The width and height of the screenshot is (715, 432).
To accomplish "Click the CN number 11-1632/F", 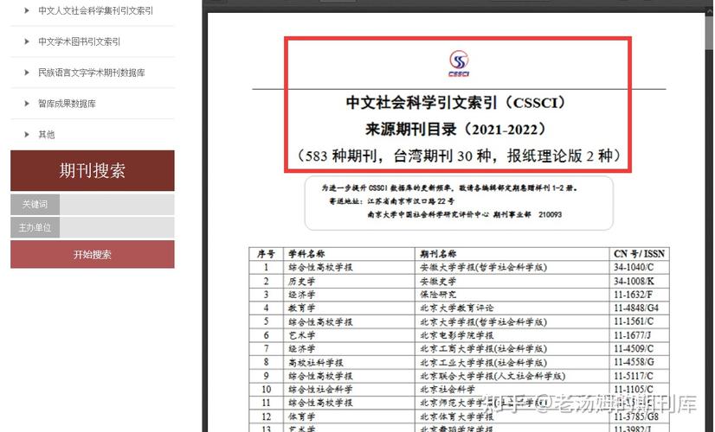I will pyautogui.click(x=633, y=295).
